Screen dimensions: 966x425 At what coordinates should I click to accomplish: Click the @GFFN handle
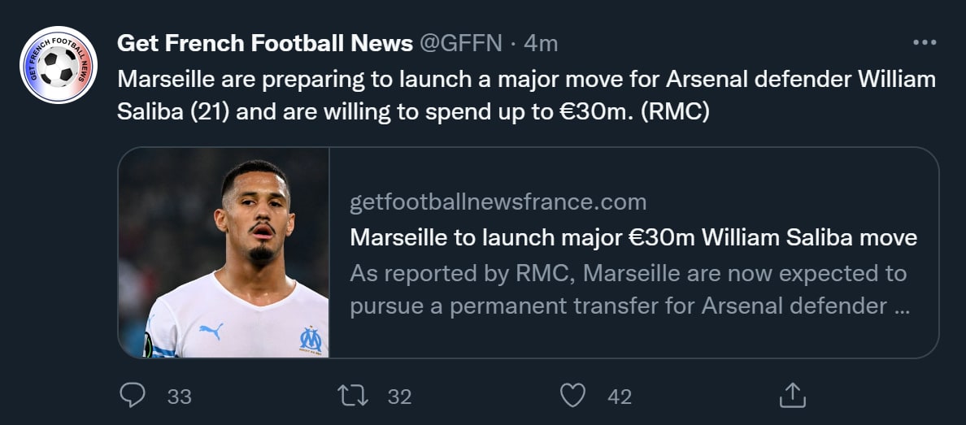[460, 43]
